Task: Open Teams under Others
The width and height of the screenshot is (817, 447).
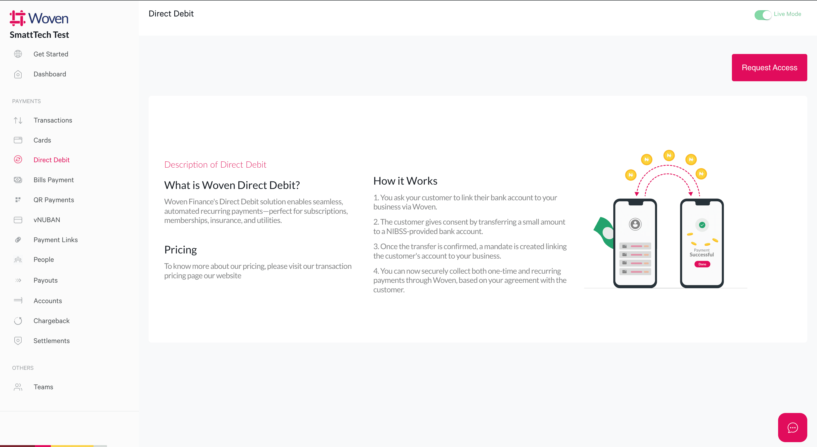Action: [43, 387]
